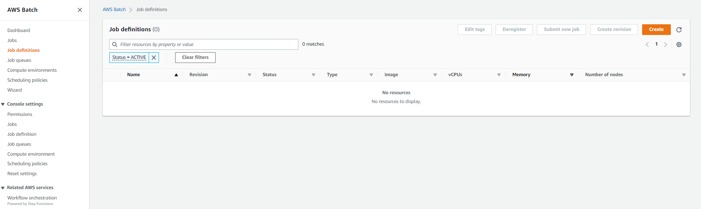
Task: Sort by Image column arrow
Action: coord(435,75)
